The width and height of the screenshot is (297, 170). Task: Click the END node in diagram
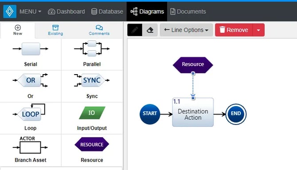(236, 114)
